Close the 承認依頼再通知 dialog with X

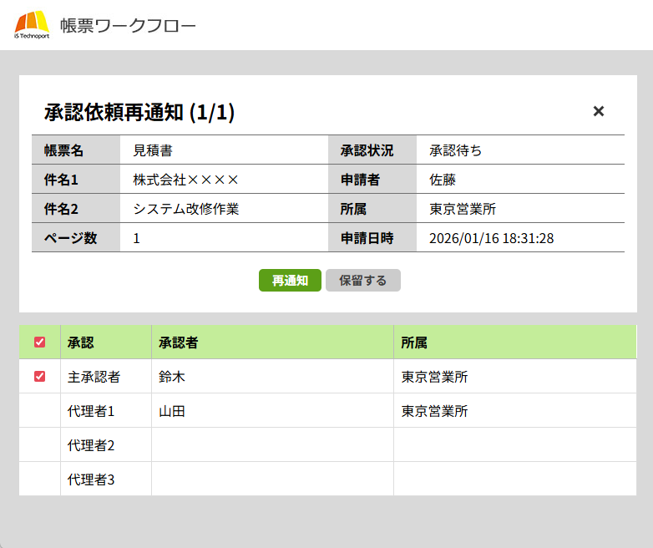pyautogui.click(x=598, y=111)
